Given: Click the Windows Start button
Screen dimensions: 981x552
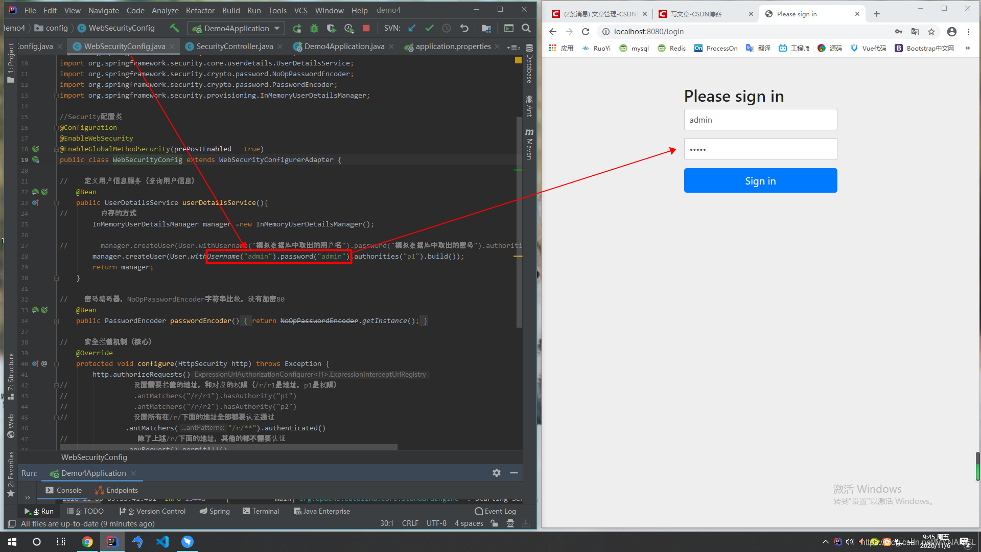Looking at the screenshot, I should [x=12, y=542].
